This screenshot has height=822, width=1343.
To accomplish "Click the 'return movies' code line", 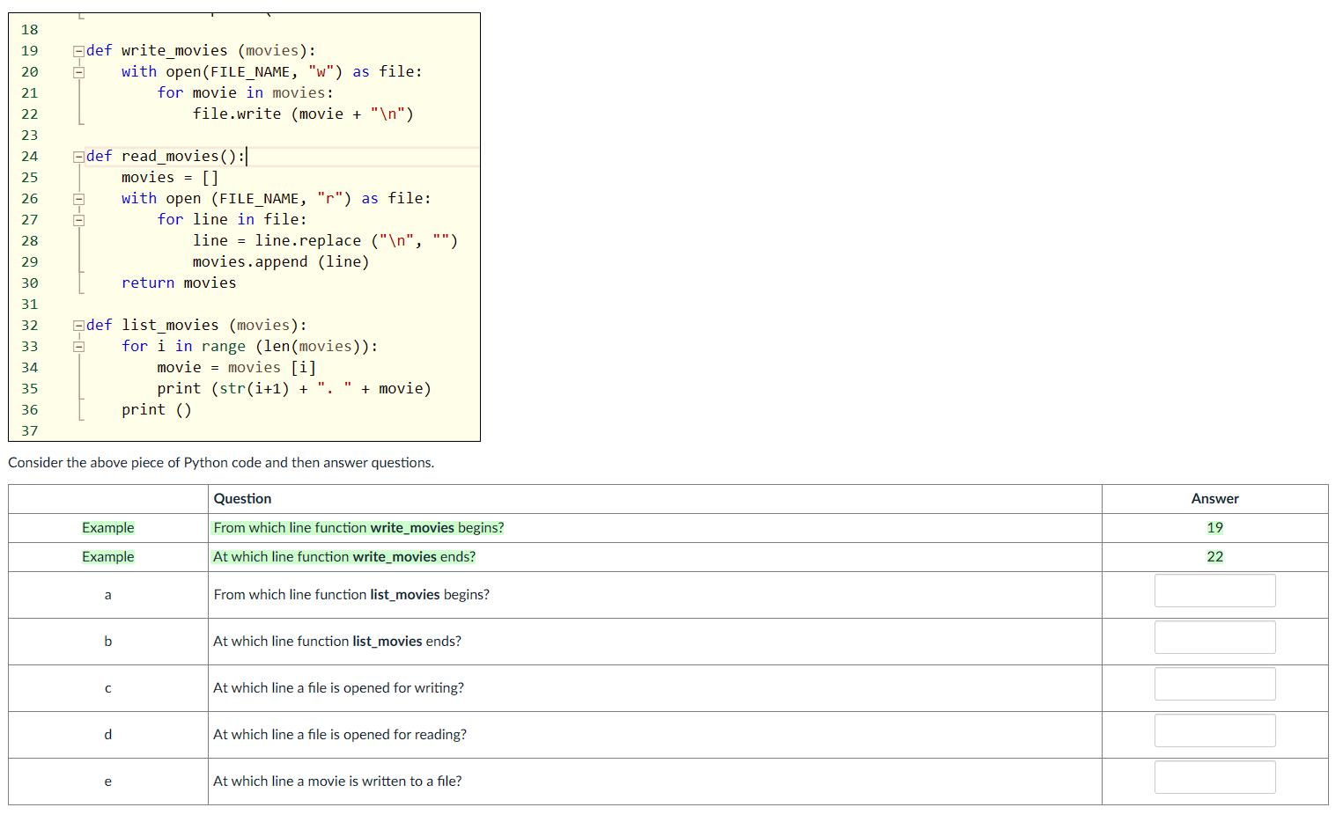I will click(179, 283).
